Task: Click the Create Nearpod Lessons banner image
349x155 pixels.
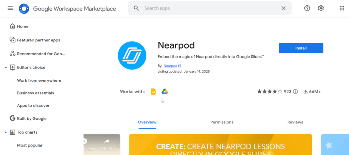Action: (x=221, y=144)
